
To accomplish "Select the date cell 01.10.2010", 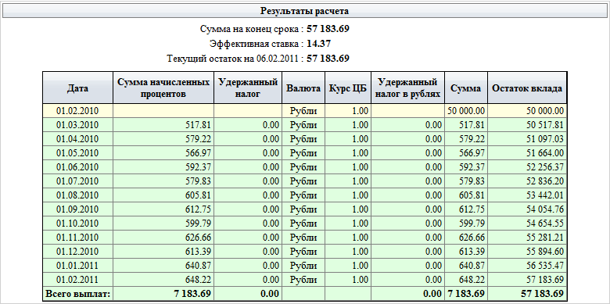I will click(77, 224).
